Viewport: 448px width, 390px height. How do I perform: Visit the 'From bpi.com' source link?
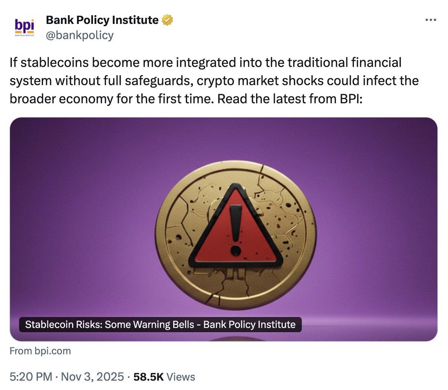(x=40, y=350)
